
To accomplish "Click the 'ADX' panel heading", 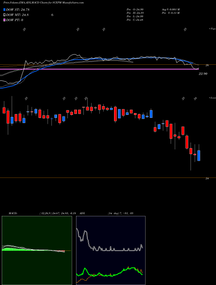I will click(83, 213).
